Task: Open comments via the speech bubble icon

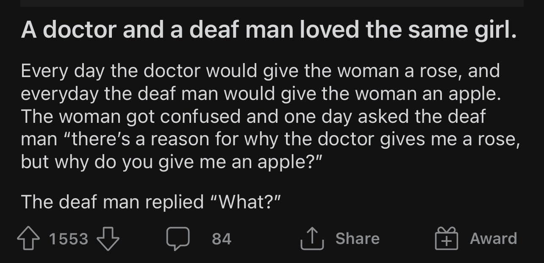Action: [x=178, y=239]
